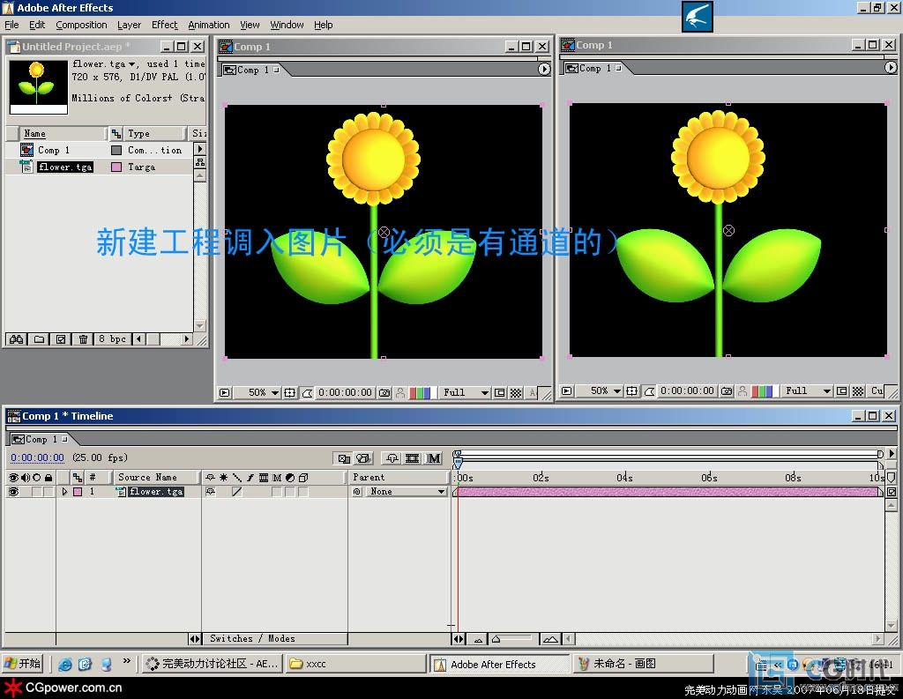The width and height of the screenshot is (903, 699).
Task: Open the Parent None dropdown
Action: [406, 492]
